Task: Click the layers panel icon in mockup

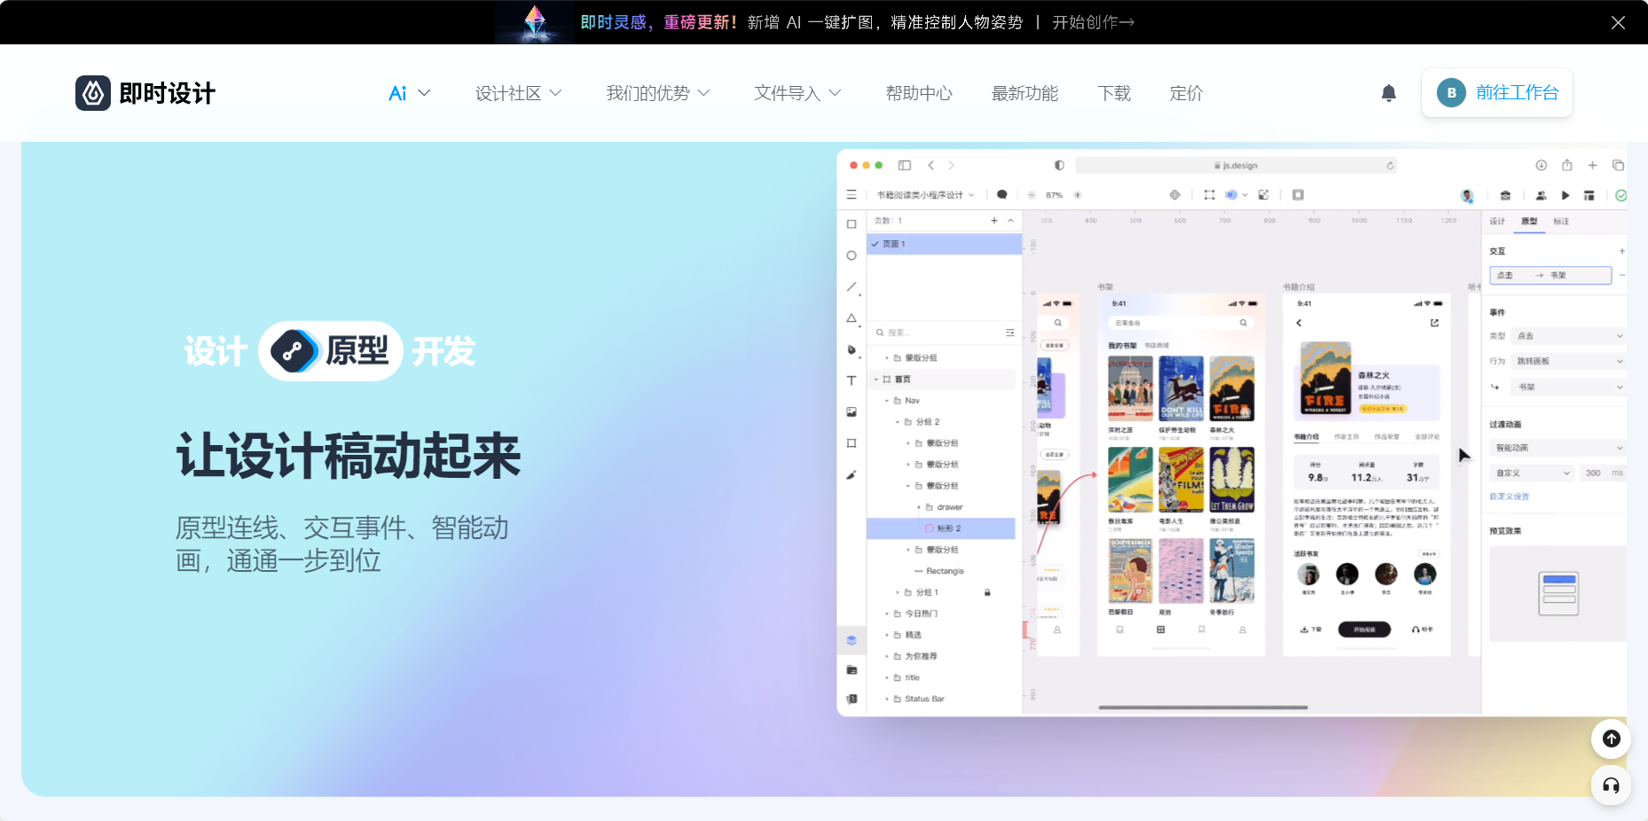Action: tap(851, 640)
